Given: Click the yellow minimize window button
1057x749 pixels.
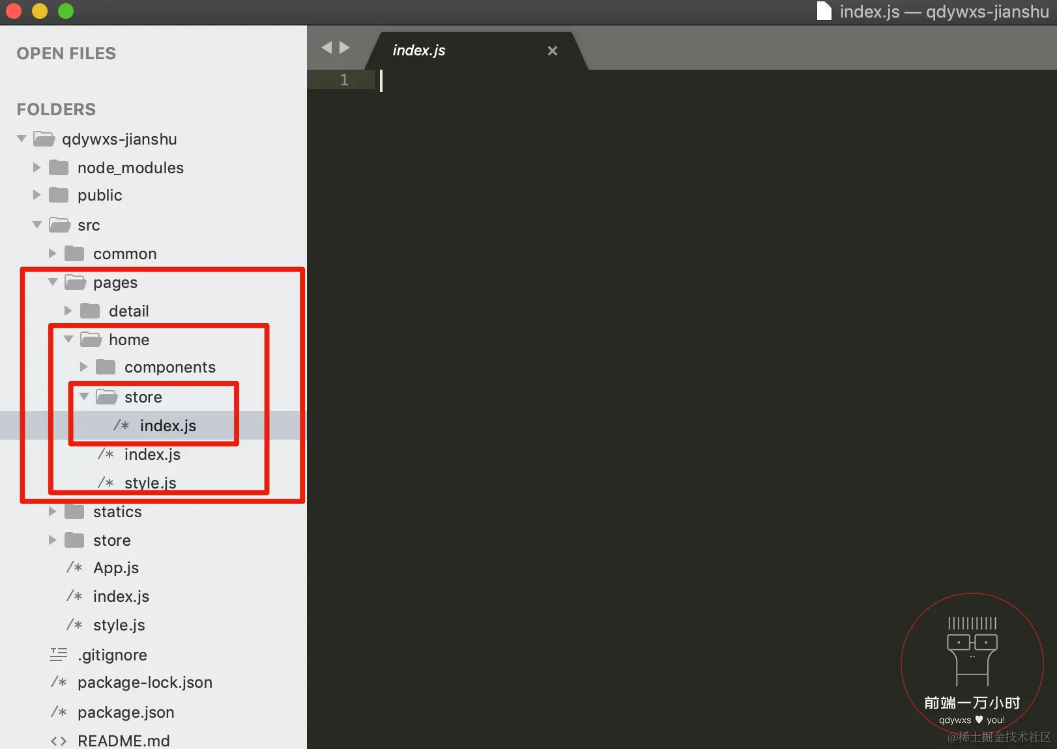Looking at the screenshot, I should point(40,11).
